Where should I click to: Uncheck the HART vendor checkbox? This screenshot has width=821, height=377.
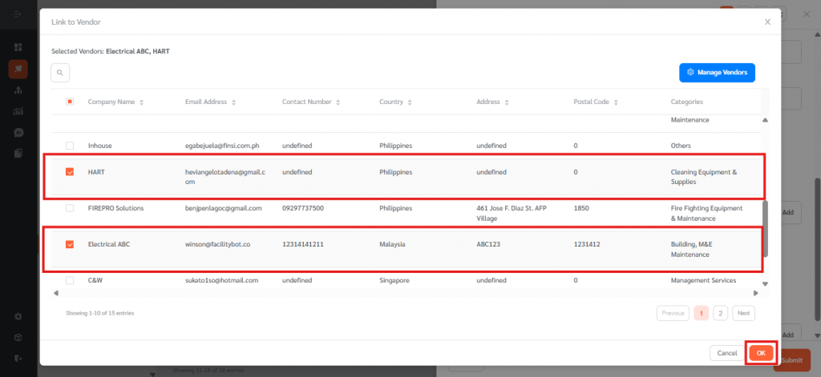(x=70, y=172)
